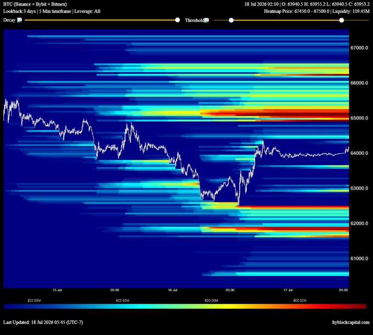Click the 'Decay' label

pyautogui.click(x=9, y=20)
